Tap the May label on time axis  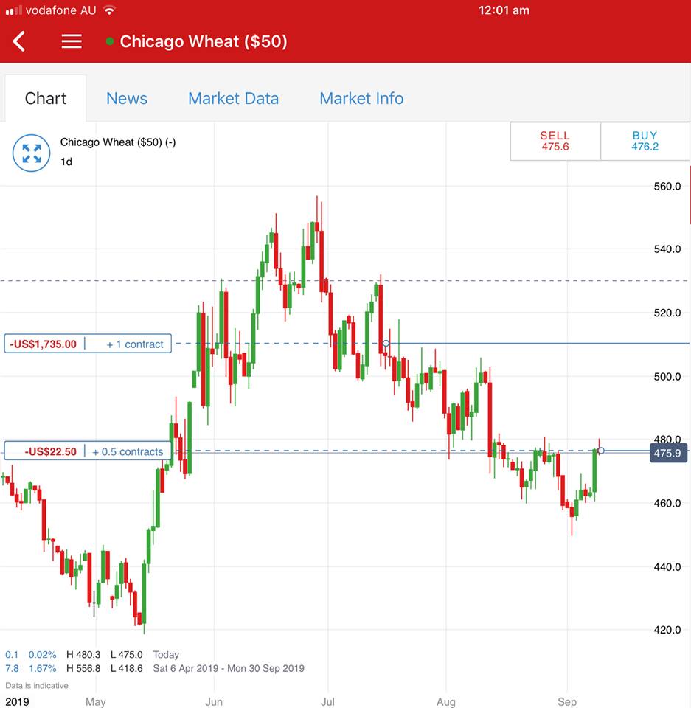pos(96,701)
